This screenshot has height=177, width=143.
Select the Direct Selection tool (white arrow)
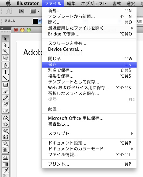click(x=6, y=45)
